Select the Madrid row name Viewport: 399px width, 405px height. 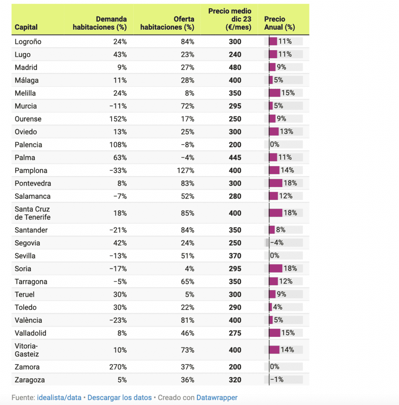26,67
